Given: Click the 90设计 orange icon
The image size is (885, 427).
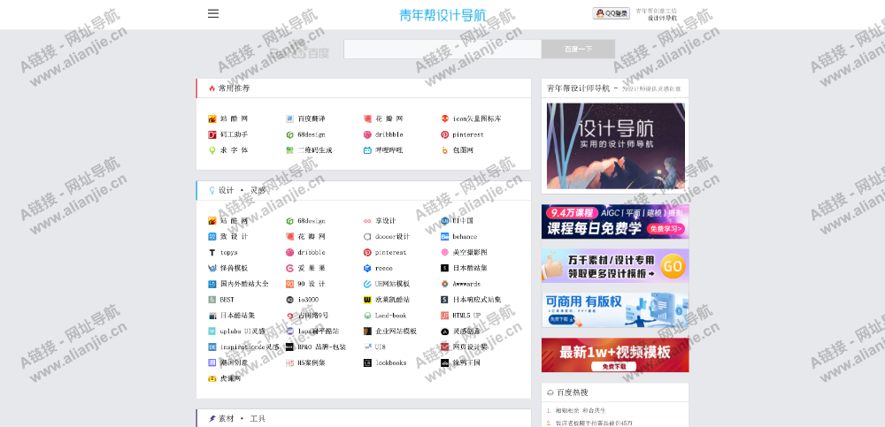Looking at the screenshot, I should pyautogui.click(x=289, y=285).
